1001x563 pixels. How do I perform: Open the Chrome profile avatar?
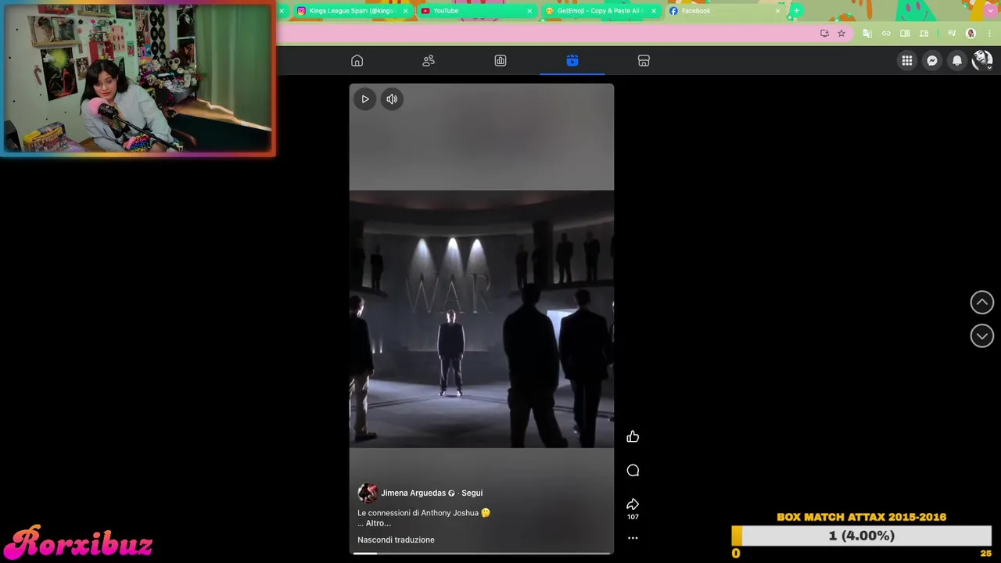click(971, 34)
